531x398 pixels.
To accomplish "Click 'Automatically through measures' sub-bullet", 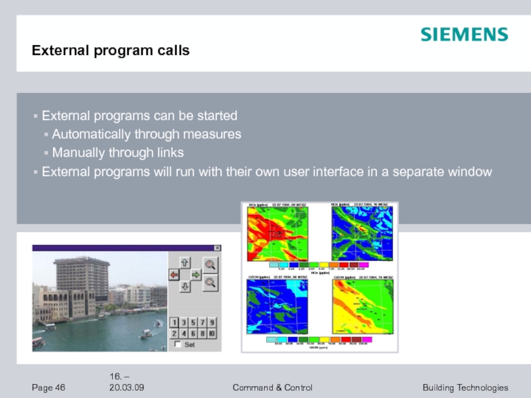I will (147, 135).
